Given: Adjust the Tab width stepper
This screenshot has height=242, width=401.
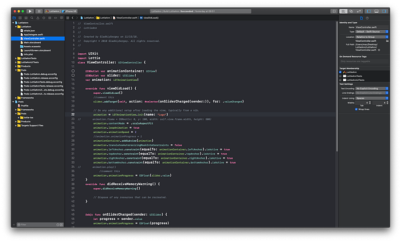Looking at the screenshot, I should (x=370, y=102).
